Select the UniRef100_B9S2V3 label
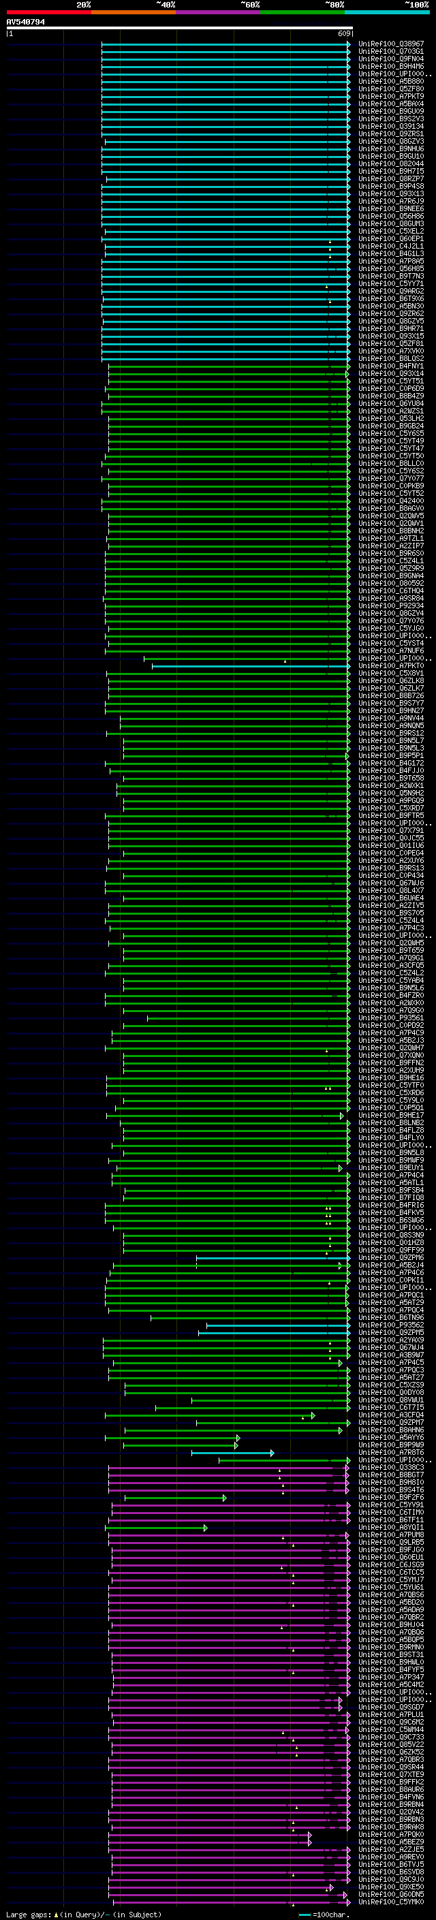The height and width of the screenshot is (1920, 436). 391,119
